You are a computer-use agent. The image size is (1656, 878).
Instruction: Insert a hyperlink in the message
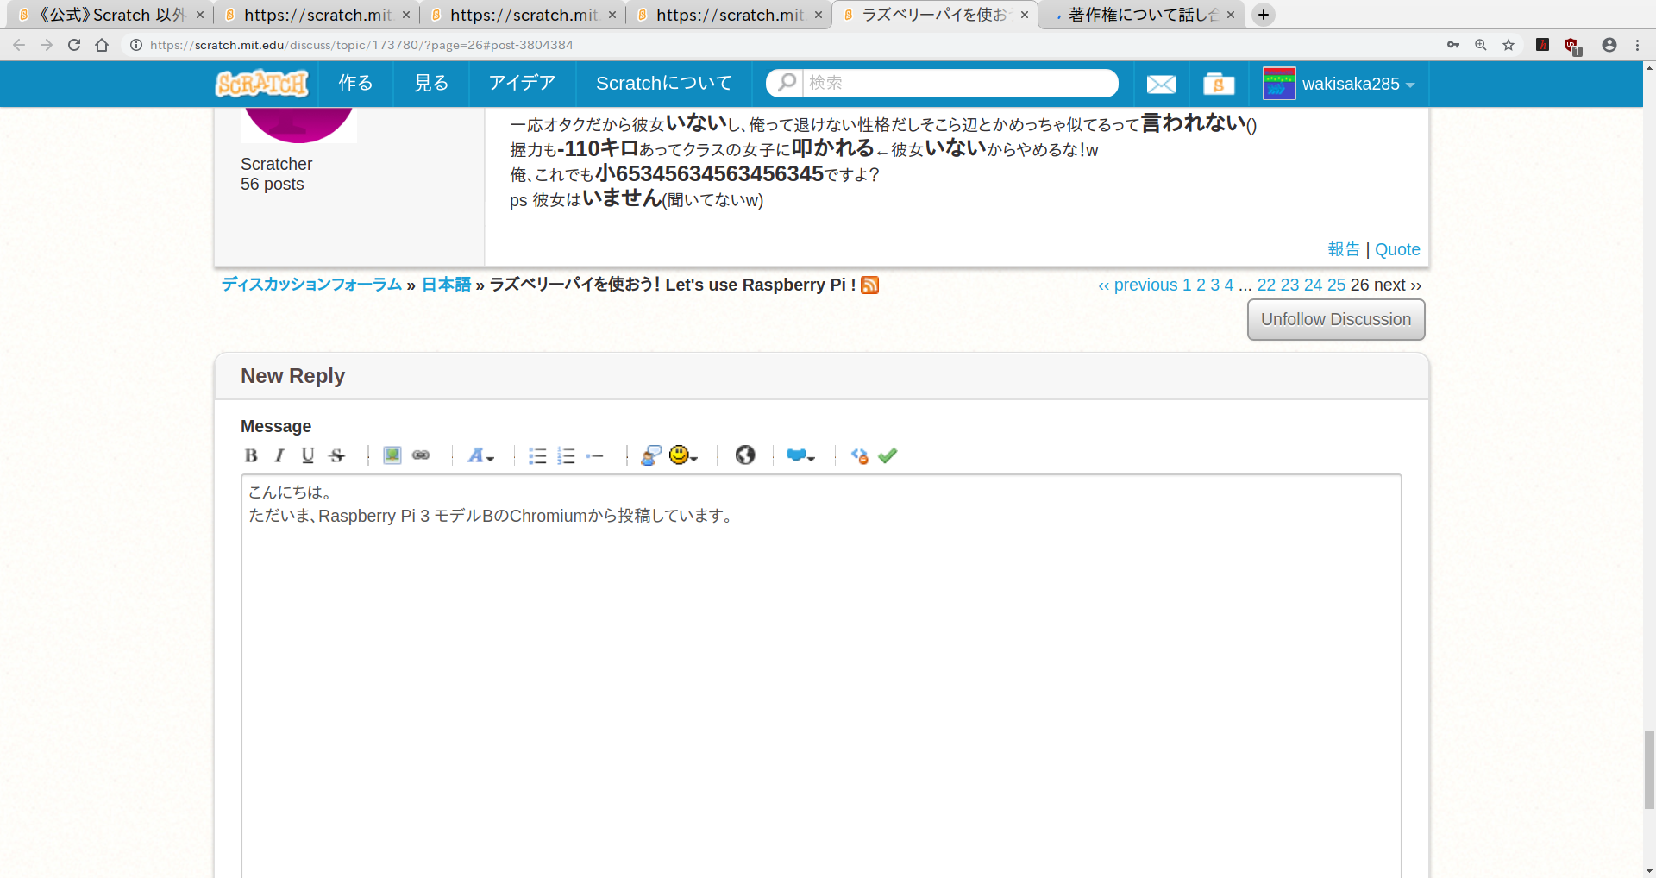point(421,455)
